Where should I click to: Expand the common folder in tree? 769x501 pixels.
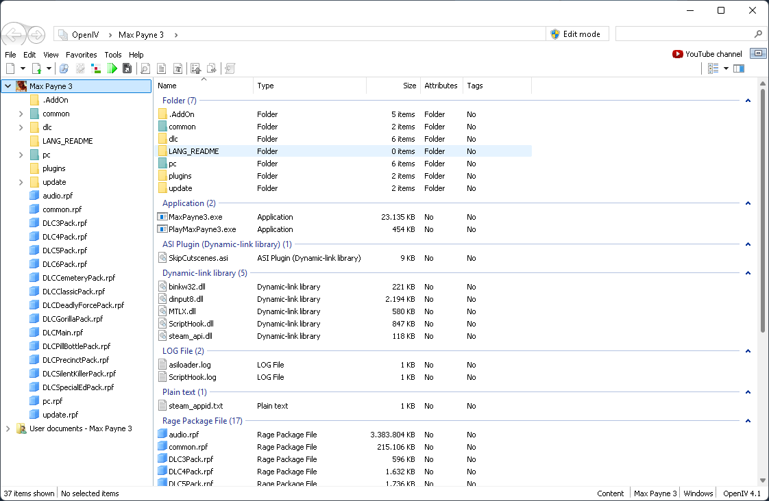point(21,114)
